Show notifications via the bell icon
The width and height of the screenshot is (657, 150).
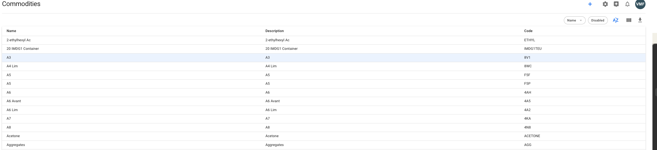[627, 4]
